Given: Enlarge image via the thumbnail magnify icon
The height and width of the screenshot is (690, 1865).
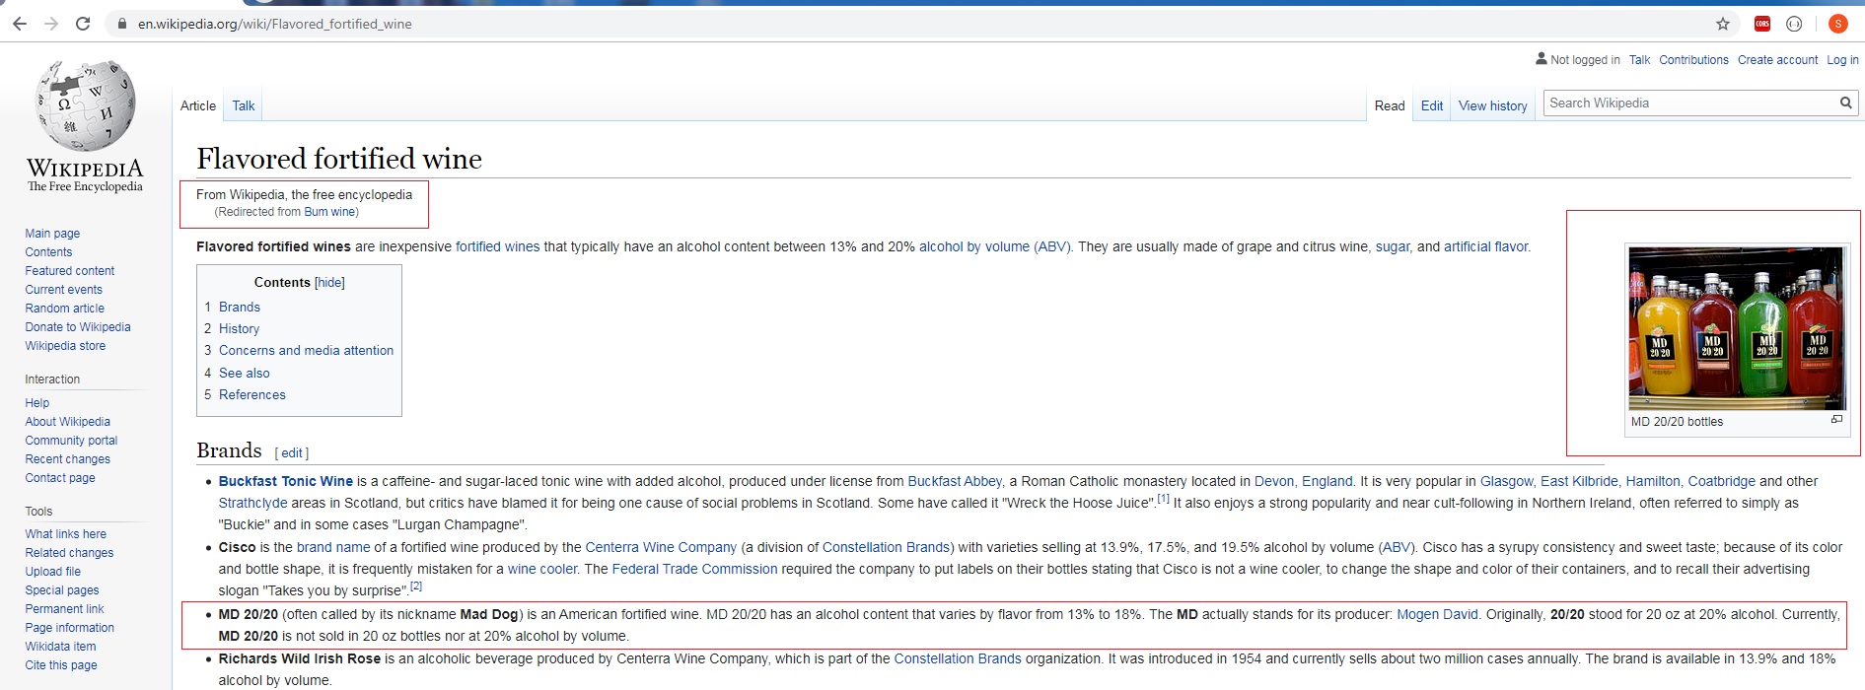Looking at the screenshot, I should coord(1836,419).
